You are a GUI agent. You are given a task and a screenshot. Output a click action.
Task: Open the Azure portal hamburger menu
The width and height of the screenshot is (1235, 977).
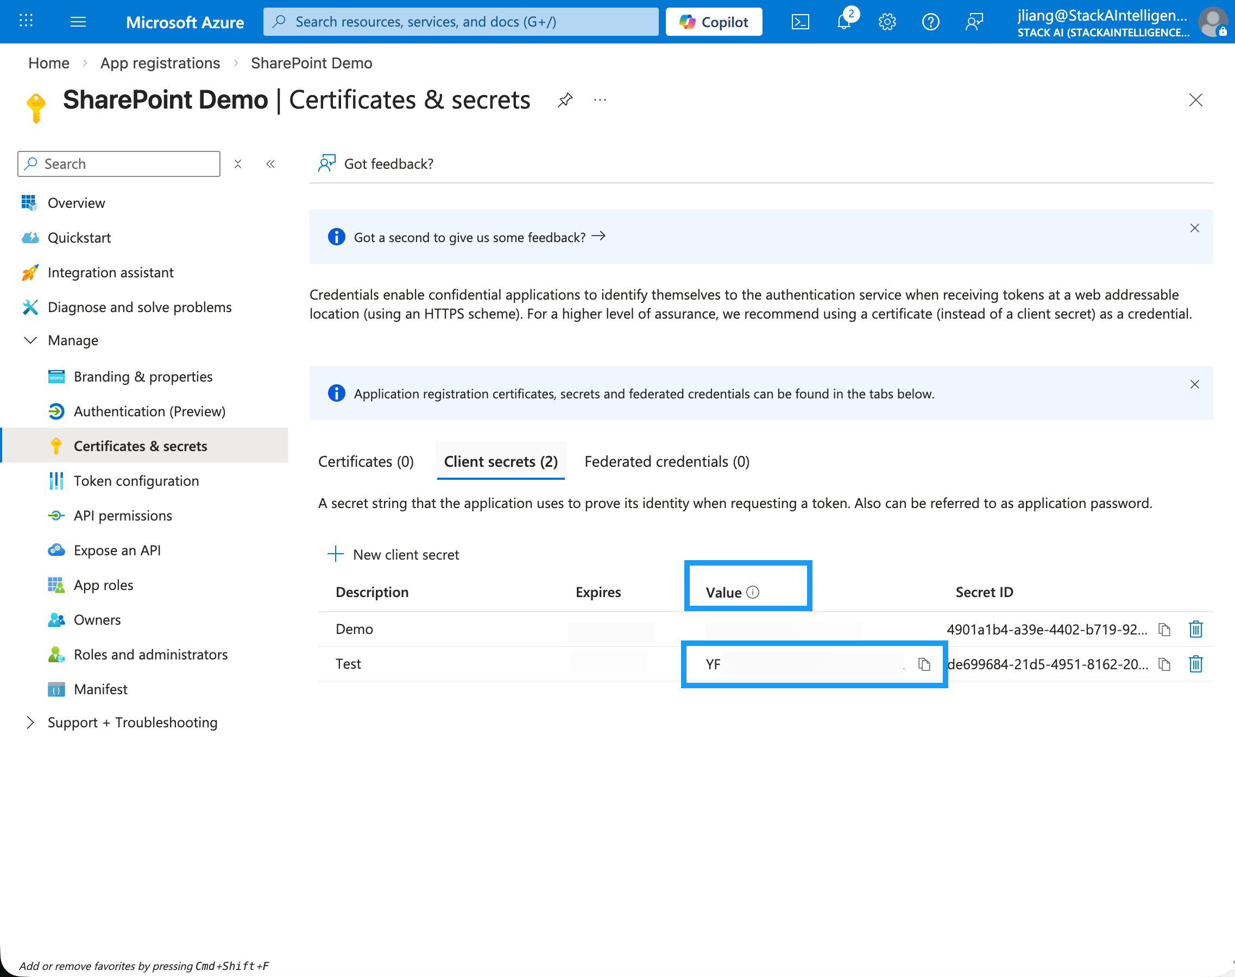pos(78,22)
